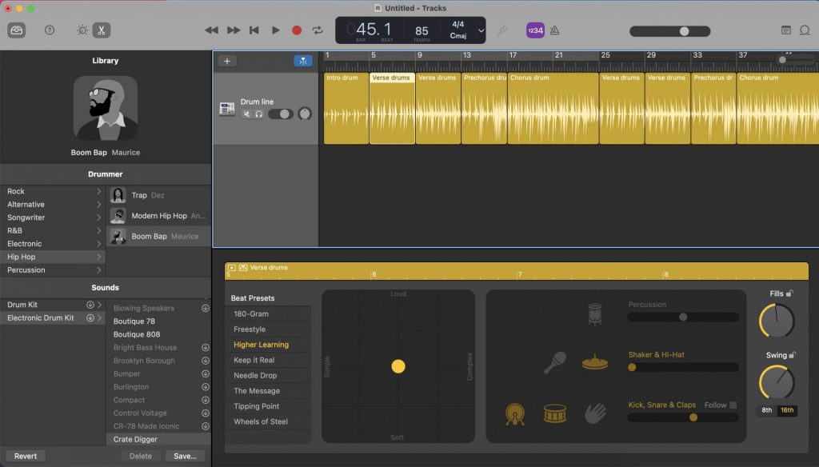
Task: Select the Chorus drum region at bar 17
Action: click(553, 108)
